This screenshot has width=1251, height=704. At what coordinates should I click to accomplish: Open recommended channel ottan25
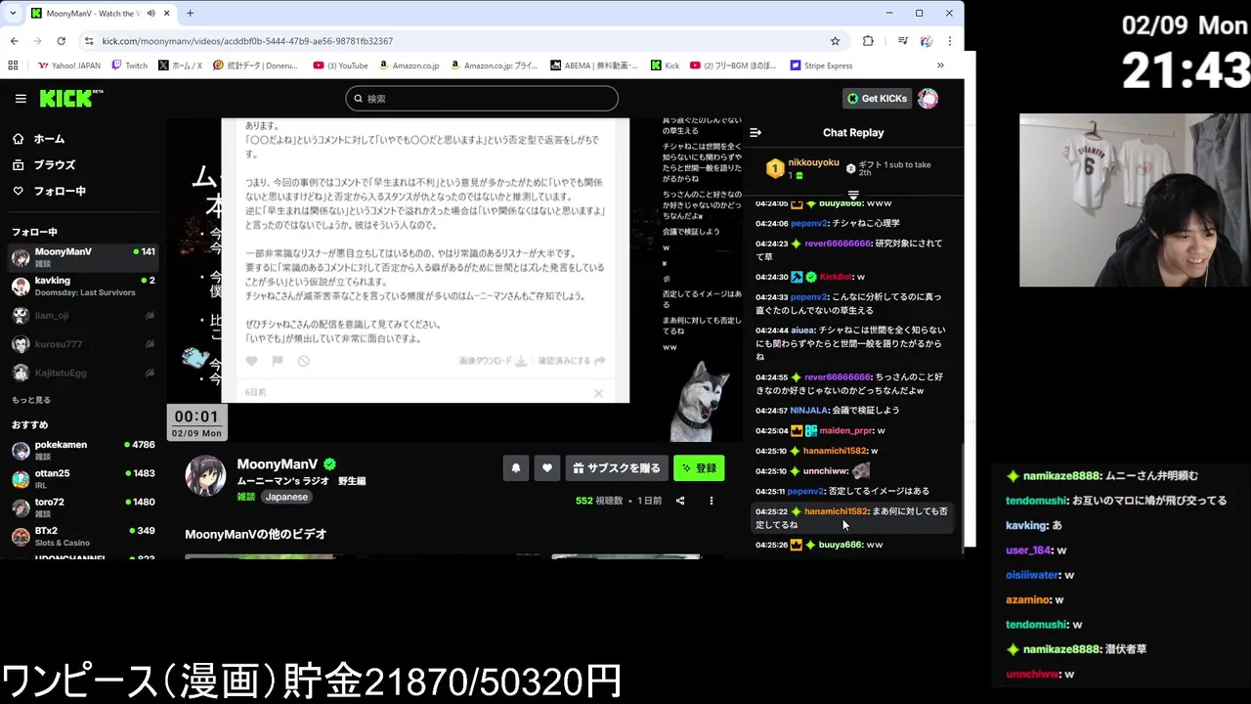[83, 479]
